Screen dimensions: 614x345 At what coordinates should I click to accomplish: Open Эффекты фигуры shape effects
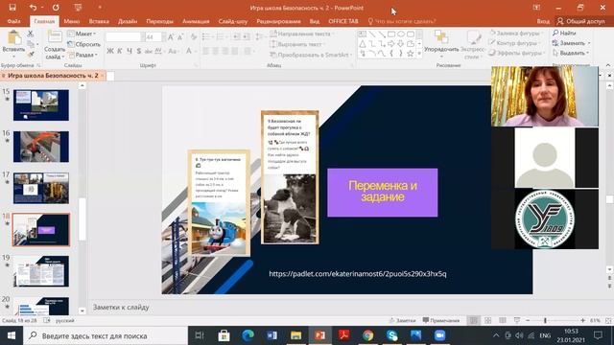point(516,53)
